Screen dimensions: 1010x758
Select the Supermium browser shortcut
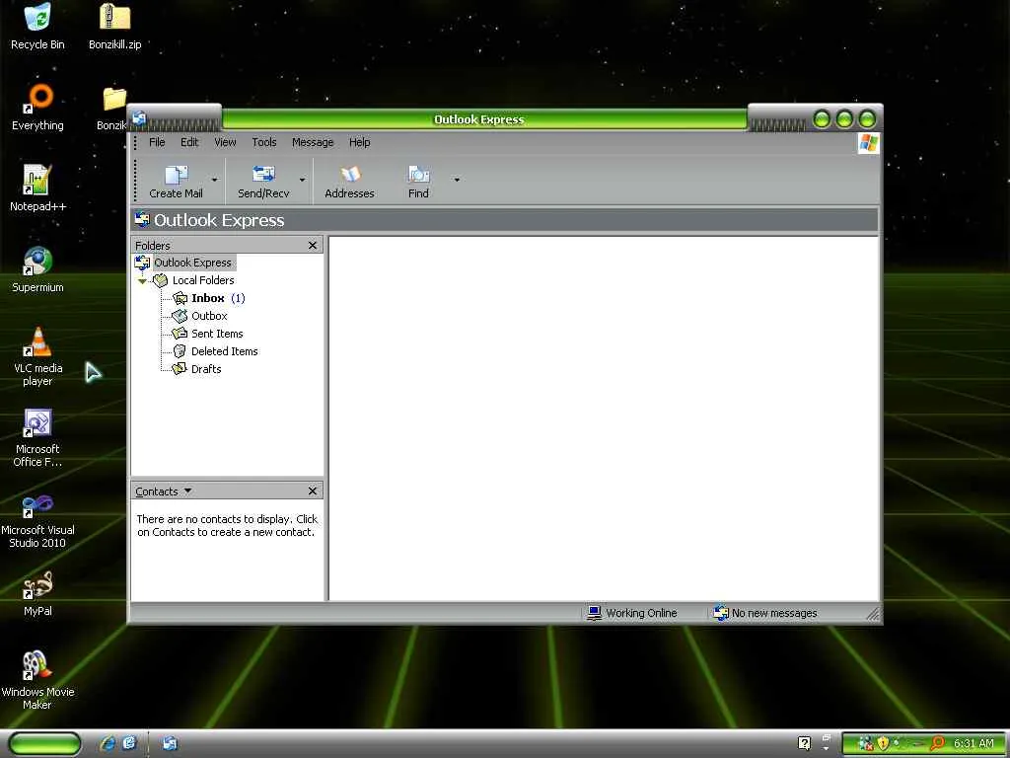[x=37, y=269]
